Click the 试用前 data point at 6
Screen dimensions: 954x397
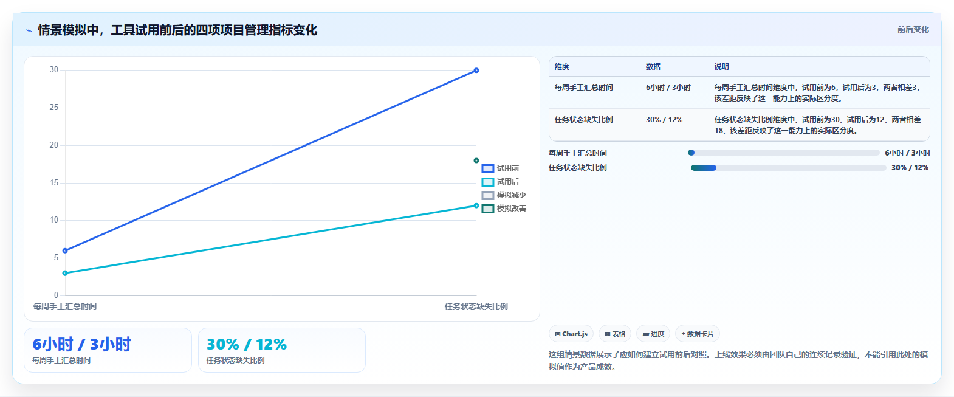click(65, 250)
